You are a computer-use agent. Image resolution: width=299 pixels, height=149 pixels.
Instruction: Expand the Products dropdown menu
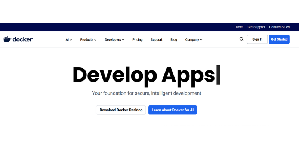88,39
